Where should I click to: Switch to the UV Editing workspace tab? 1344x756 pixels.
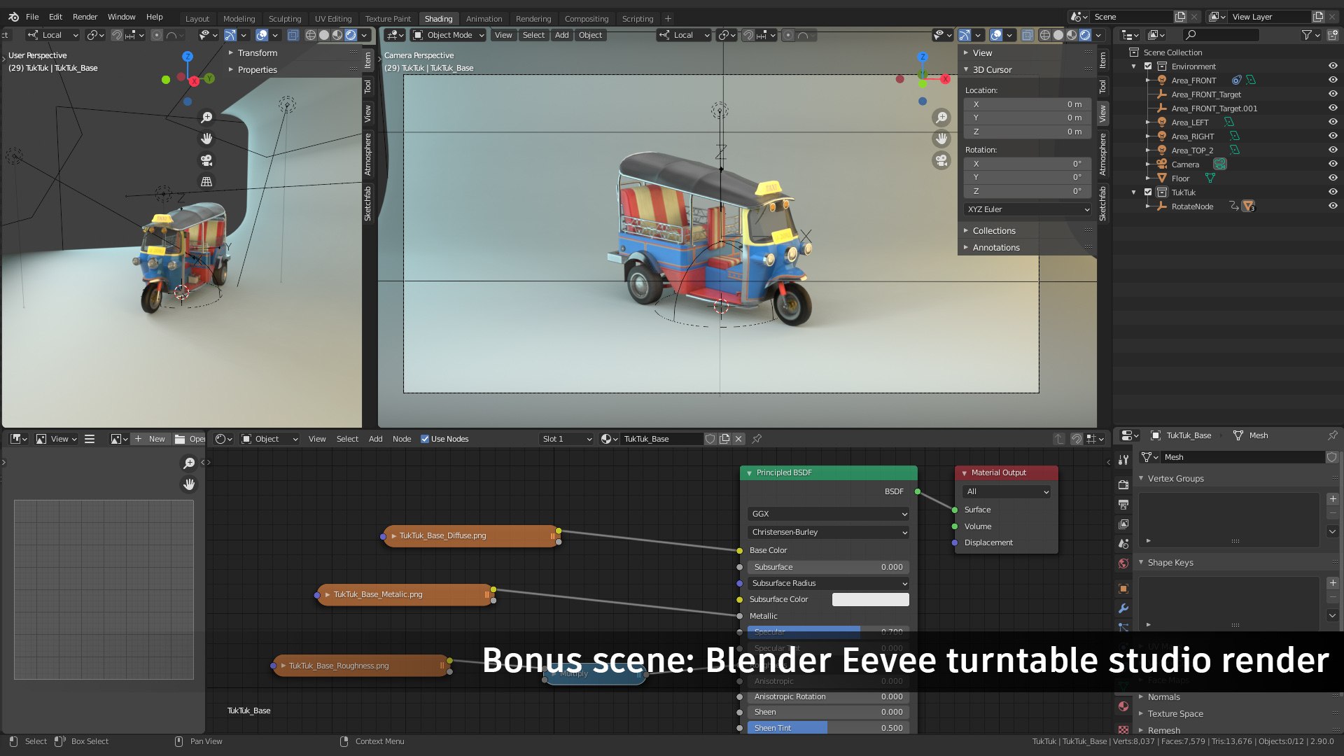click(x=333, y=19)
